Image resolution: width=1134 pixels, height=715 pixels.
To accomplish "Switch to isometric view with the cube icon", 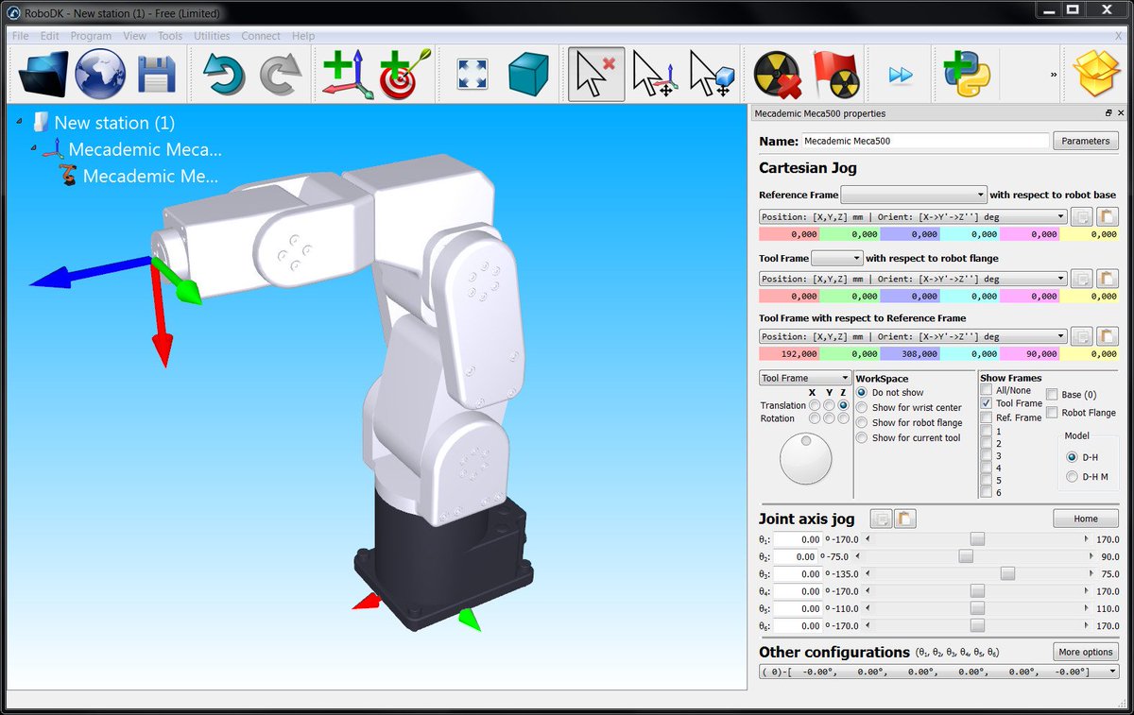I will tap(526, 73).
